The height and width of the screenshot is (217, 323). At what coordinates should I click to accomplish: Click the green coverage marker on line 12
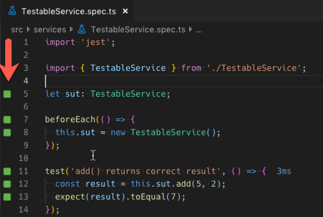pyautogui.click(x=7, y=184)
